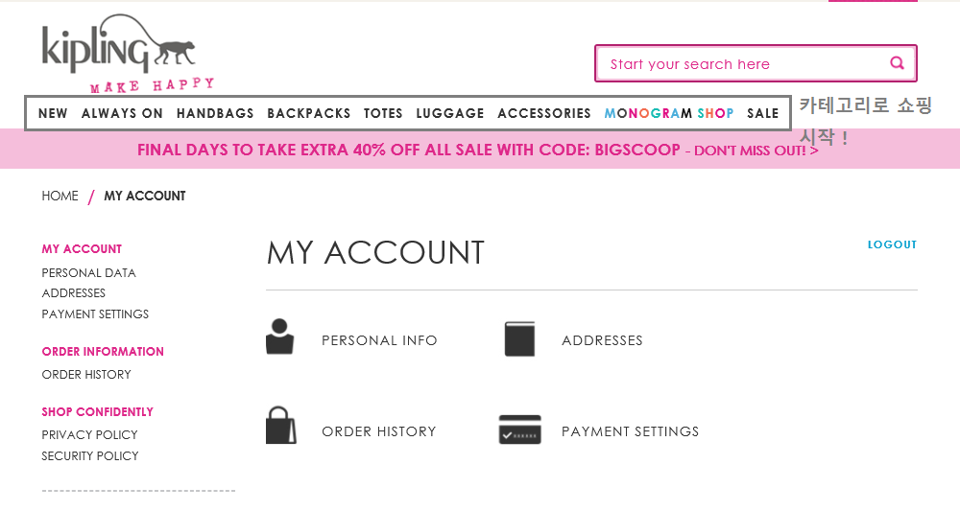The width and height of the screenshot is (960, 511).
Task: Click the Order History shopping bag icon
Action: click(x=281, y=426)
